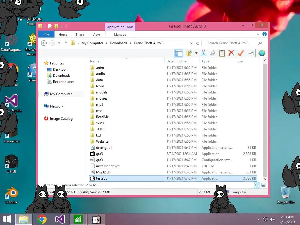Screen dimensions: 300x225
Task: Go forward with the right arrow button
Action: tap(52, 43)
